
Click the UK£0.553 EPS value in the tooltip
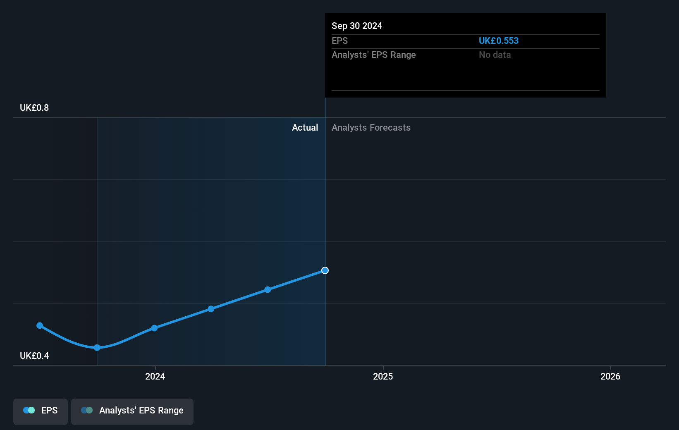499,41
